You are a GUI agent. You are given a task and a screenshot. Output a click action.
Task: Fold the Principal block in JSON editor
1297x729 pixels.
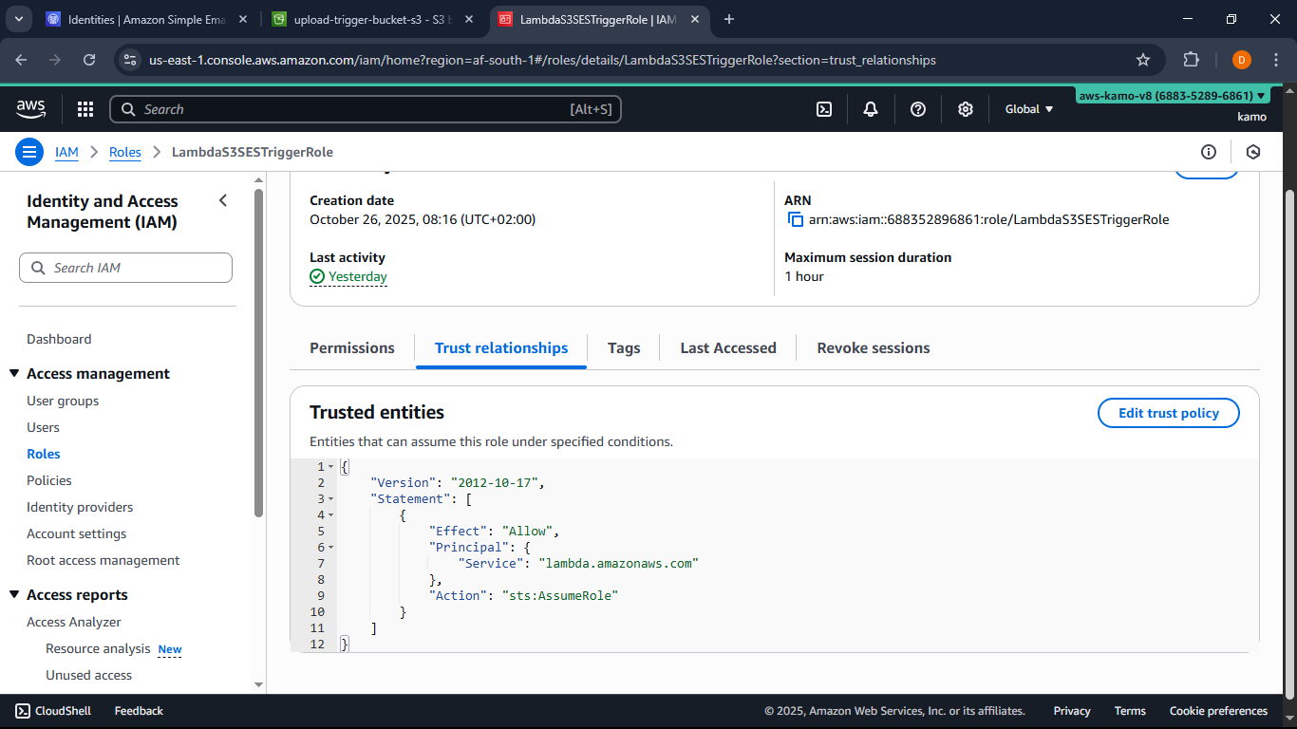(x=331, y=548)
